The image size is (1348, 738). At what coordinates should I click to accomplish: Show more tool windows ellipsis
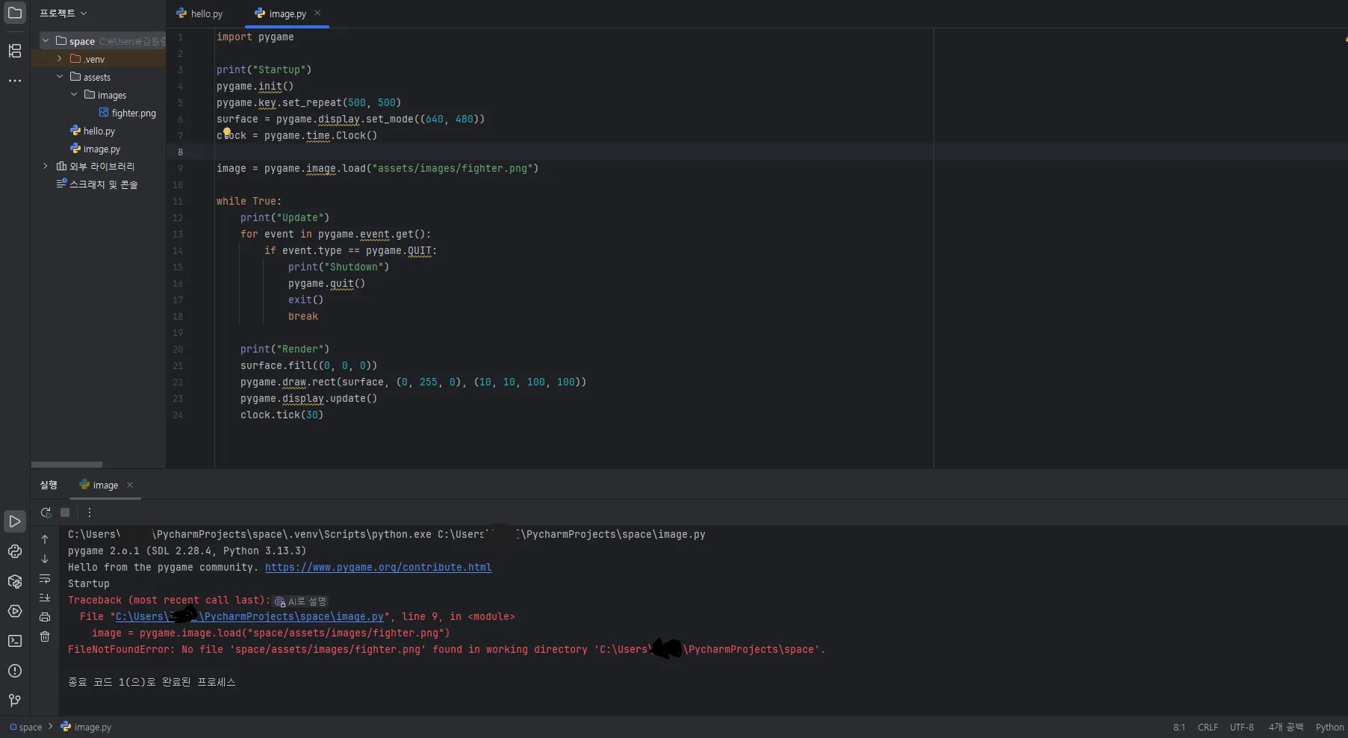(x=15, y=81)
